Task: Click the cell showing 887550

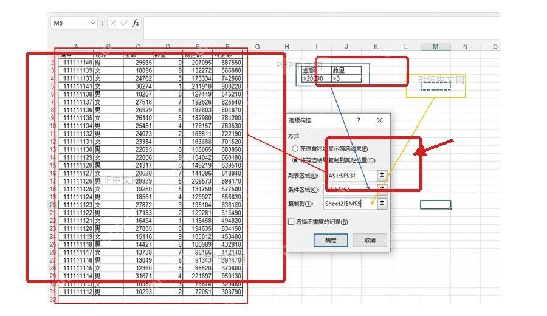Action: click(227, 63)
